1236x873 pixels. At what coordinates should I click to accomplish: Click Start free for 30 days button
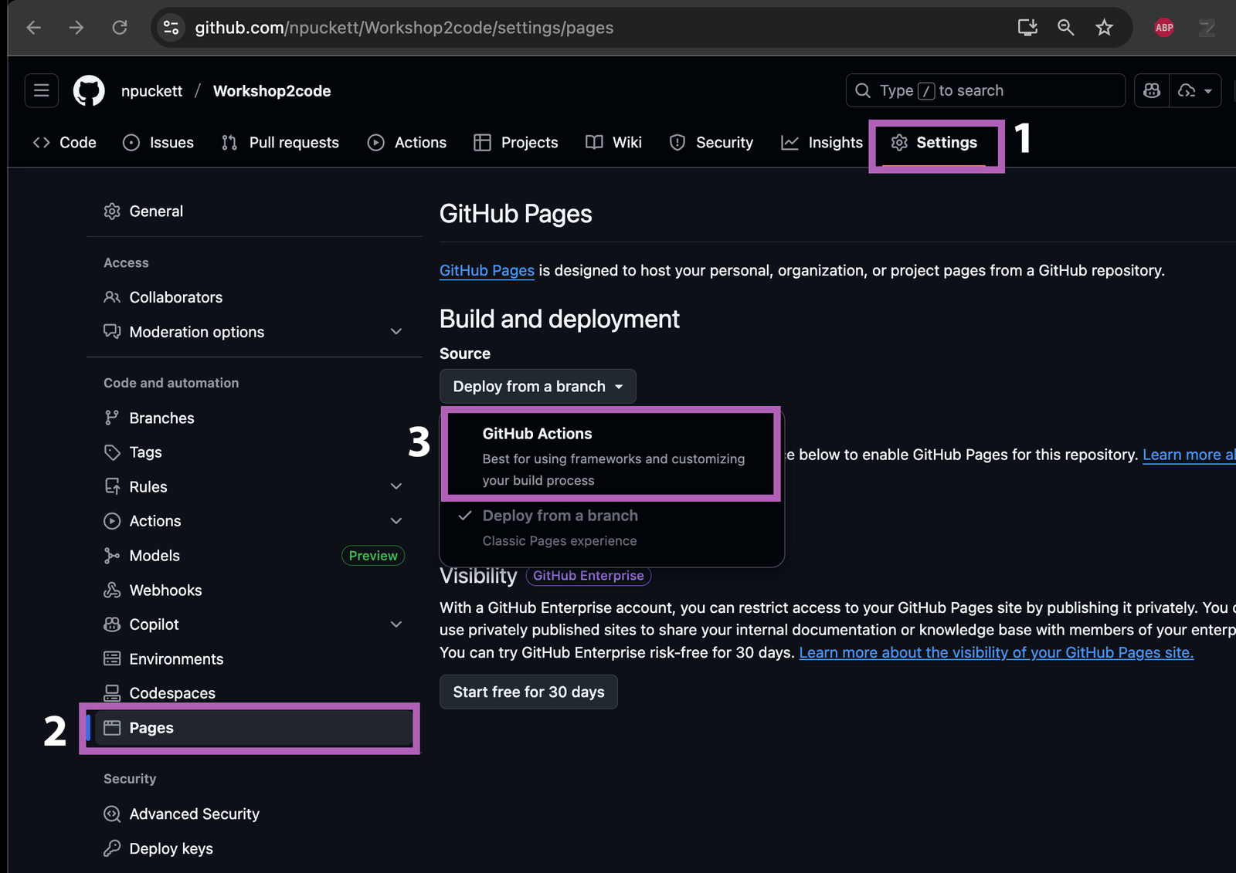coord(529,692)
